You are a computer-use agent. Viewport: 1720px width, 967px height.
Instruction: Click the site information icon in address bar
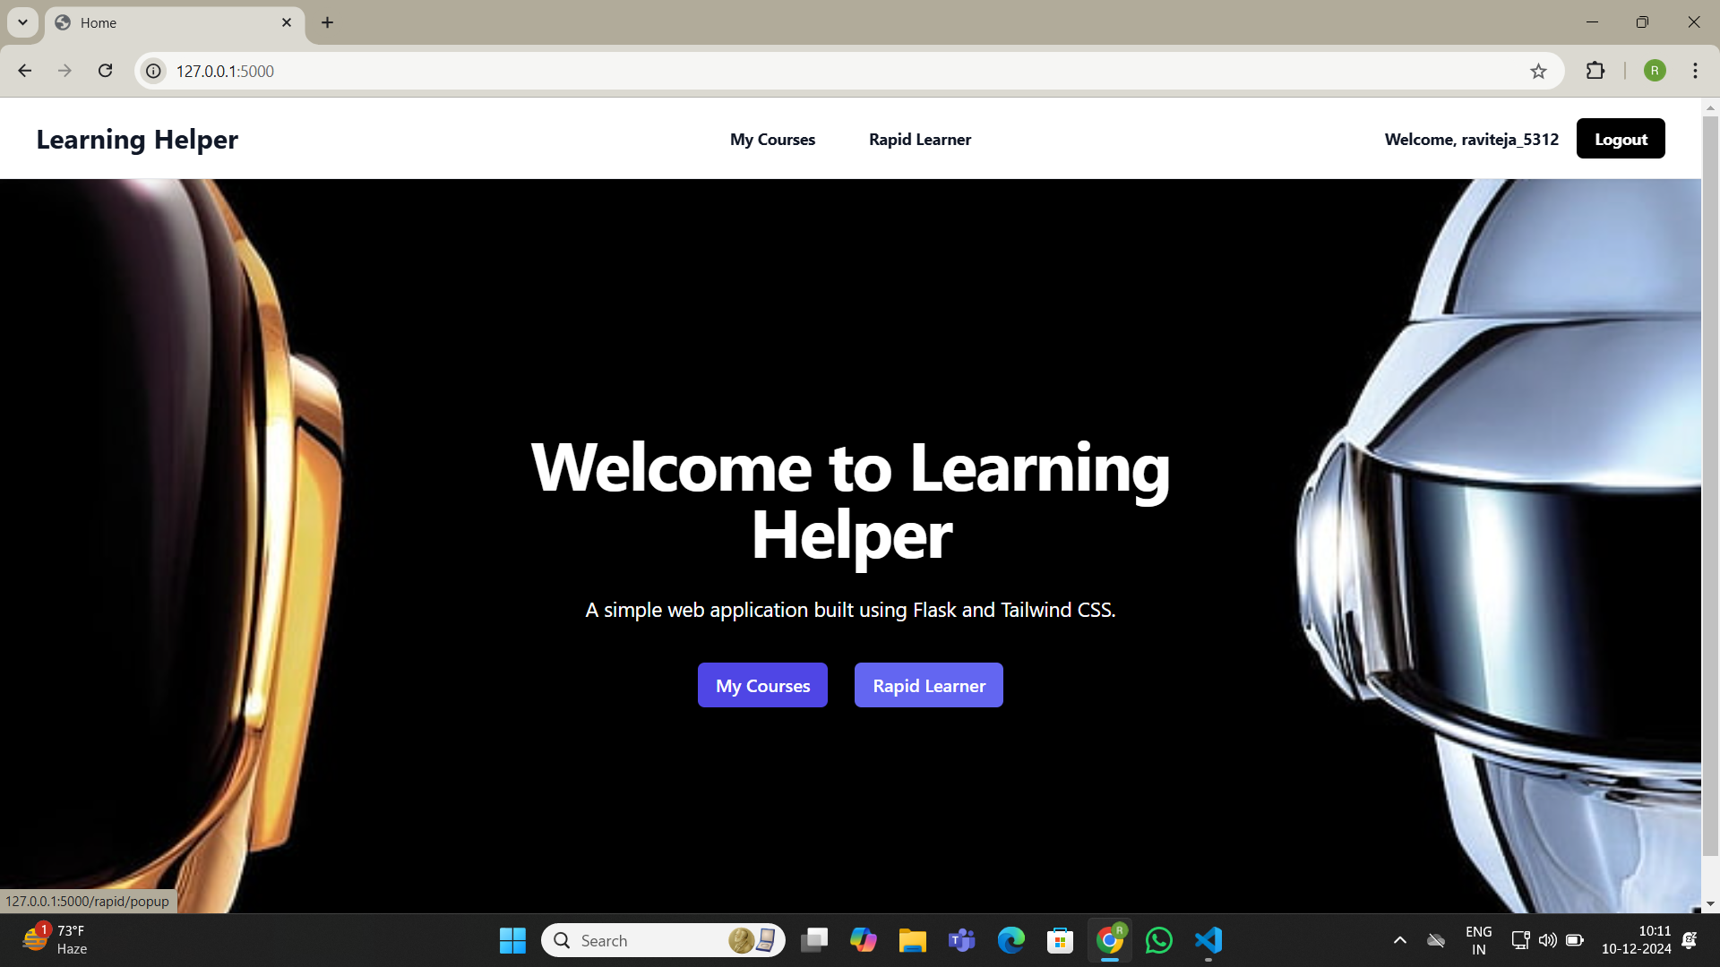point(154,71)
